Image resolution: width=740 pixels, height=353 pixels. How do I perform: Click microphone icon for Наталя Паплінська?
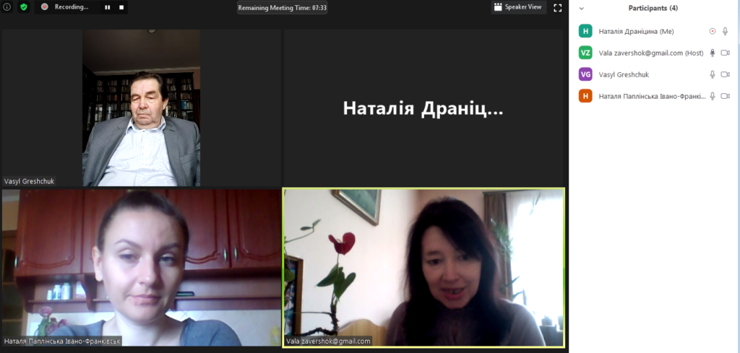pyautogui.click(x=713, y=96)
